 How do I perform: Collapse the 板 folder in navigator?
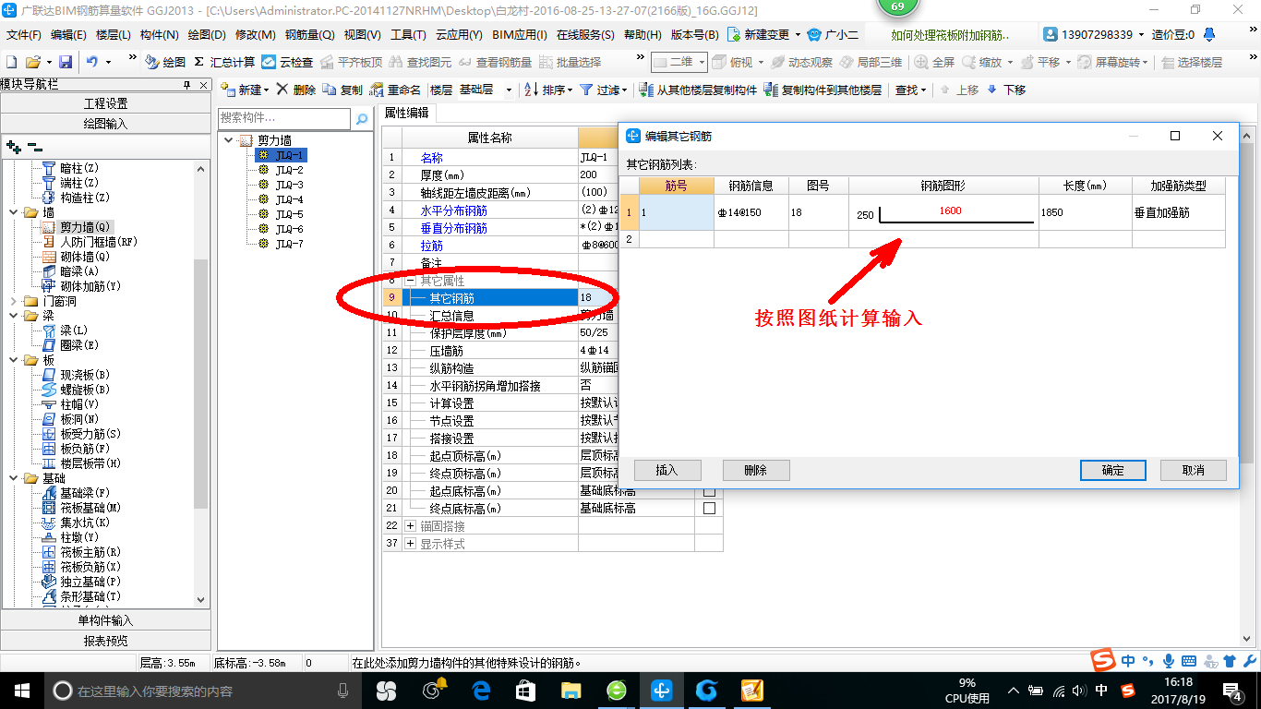12,360
